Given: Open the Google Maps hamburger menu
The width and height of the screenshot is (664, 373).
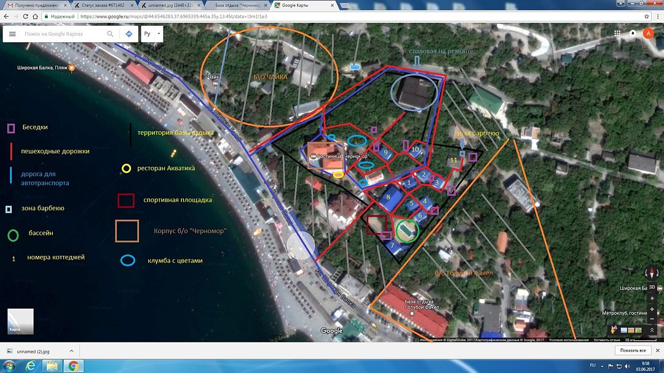Looking at the screenshot, I should tap(12, 34).
